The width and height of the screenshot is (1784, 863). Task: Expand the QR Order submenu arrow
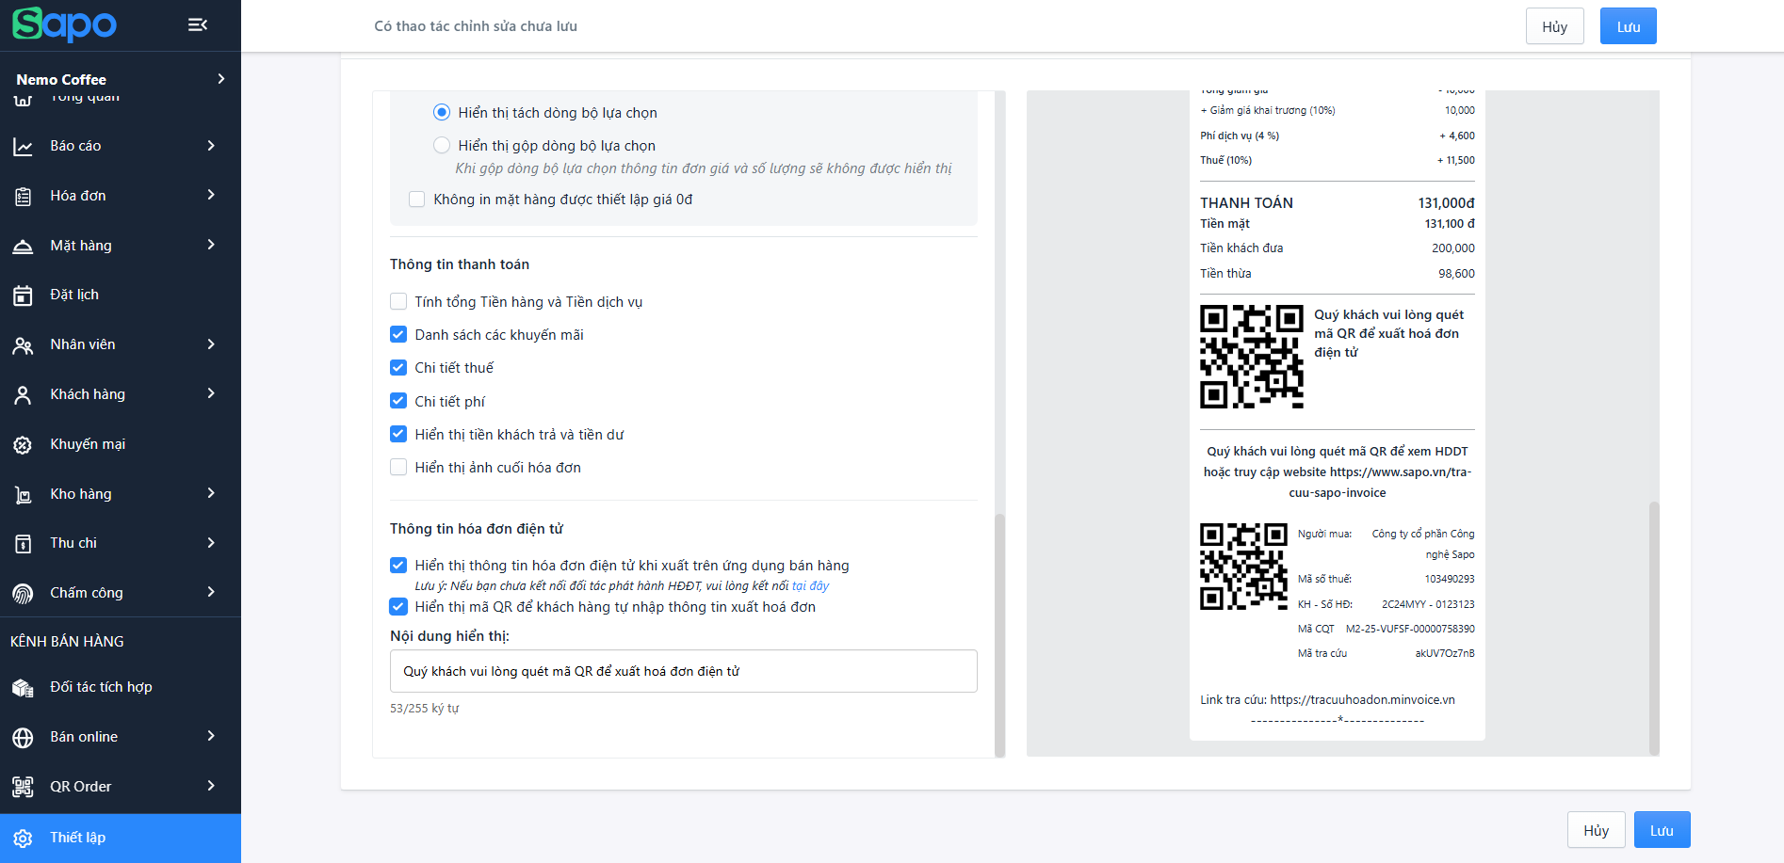(211, 786)
